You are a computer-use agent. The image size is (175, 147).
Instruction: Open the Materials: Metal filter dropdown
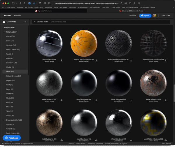(x=41, y=22)
